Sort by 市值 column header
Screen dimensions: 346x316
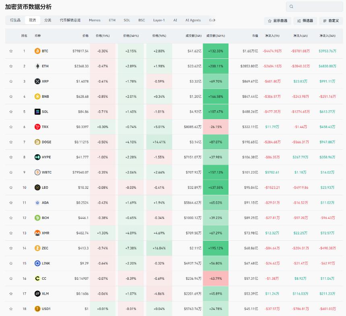click(255, 35)
